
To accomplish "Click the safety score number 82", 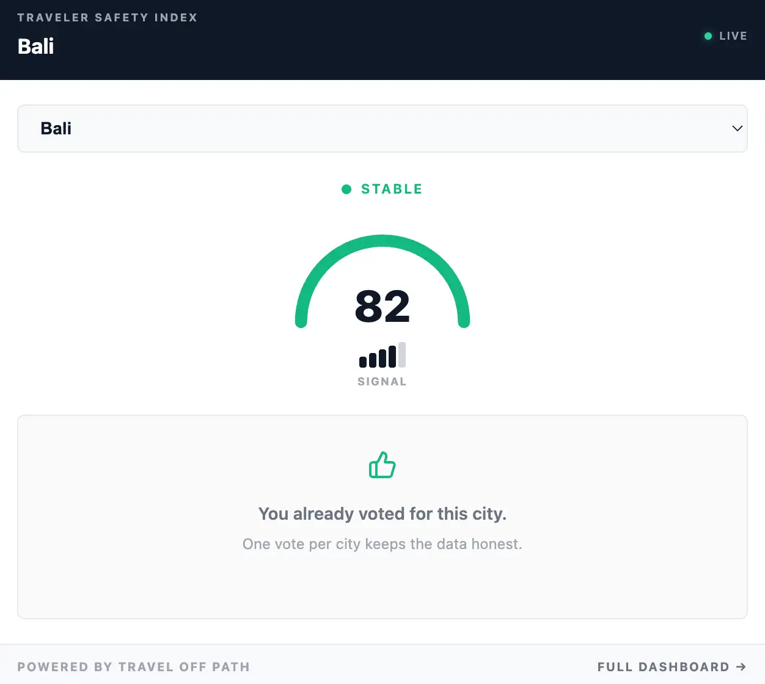I will tap(382, 306).
